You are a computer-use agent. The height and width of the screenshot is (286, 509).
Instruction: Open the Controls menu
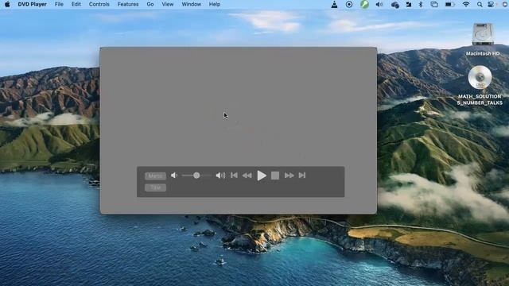[x=99, y=4]
